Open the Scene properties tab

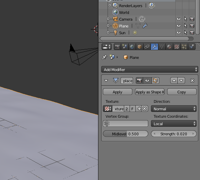[125, 47]
